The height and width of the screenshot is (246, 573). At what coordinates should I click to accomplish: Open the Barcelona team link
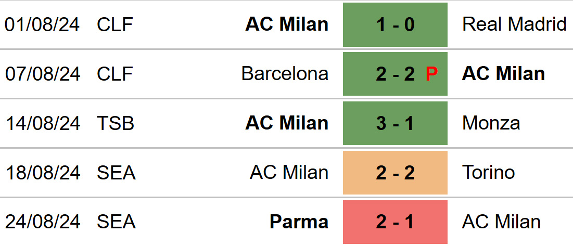pyautogui.click(x=285, y=74)
